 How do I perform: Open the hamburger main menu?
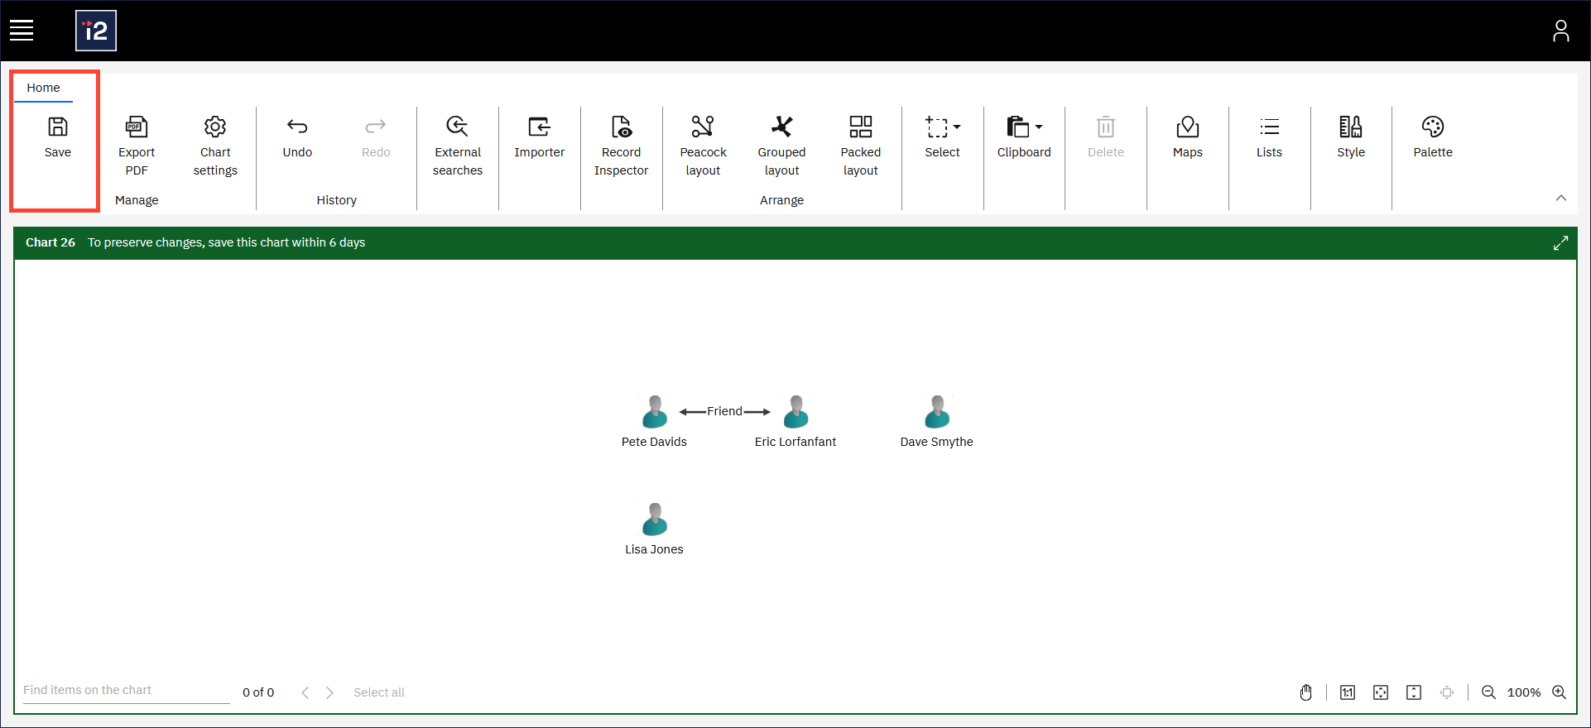tap(22, 31)
